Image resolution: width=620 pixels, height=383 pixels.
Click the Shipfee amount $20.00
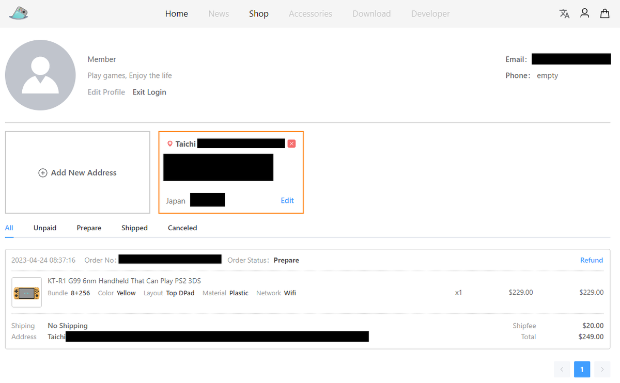pos(593,326)
